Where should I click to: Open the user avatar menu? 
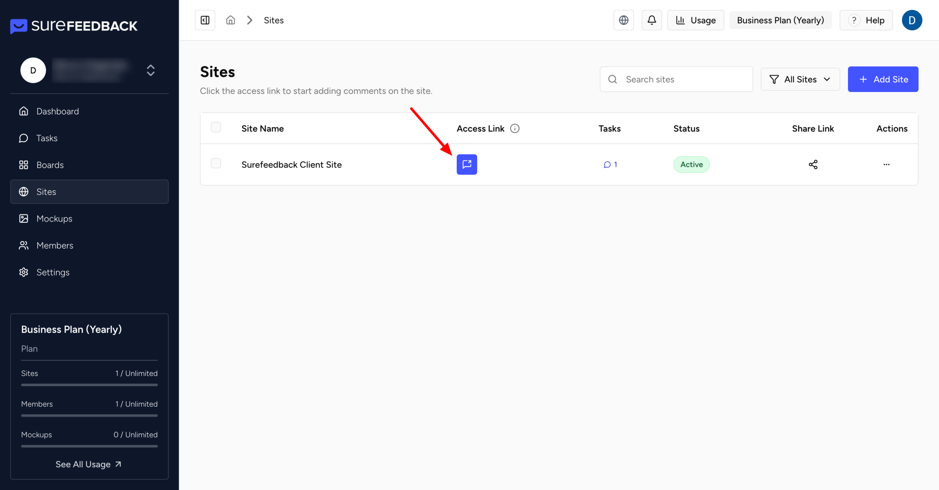tap(912, 20)
